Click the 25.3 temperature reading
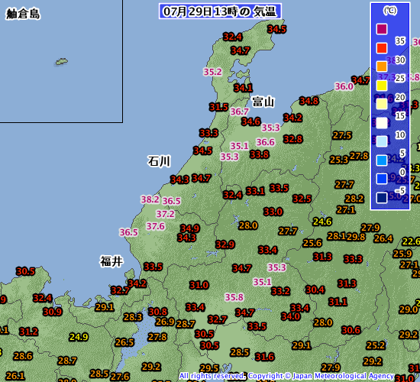Viewport: 420px width, 382px height. click(339, 160)
